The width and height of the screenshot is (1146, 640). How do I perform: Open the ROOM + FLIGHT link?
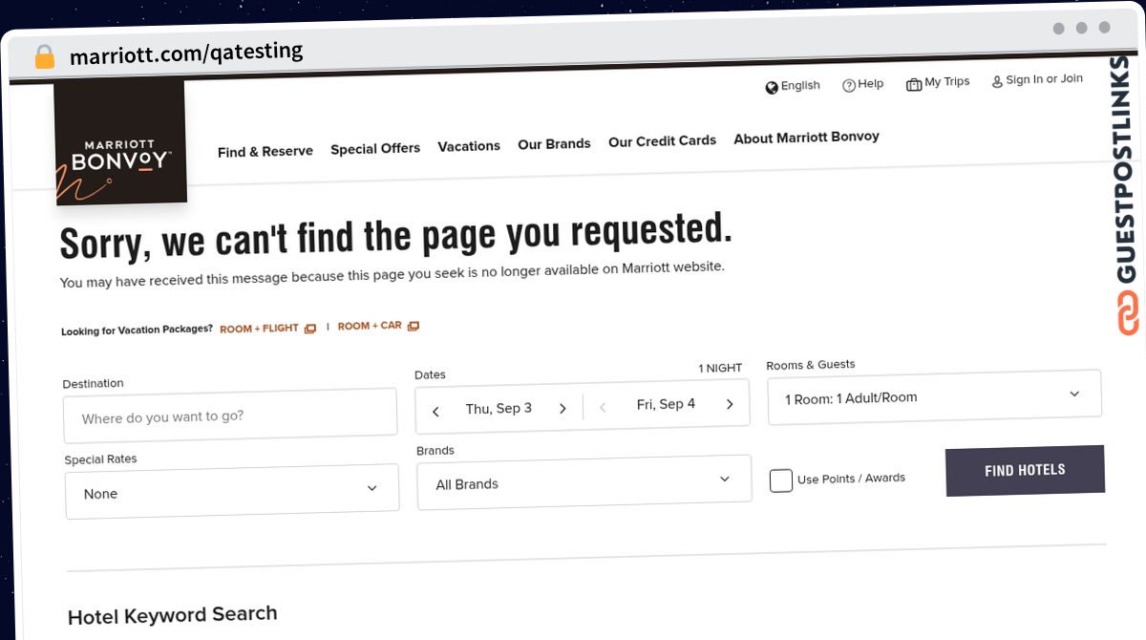coord(259,329)
